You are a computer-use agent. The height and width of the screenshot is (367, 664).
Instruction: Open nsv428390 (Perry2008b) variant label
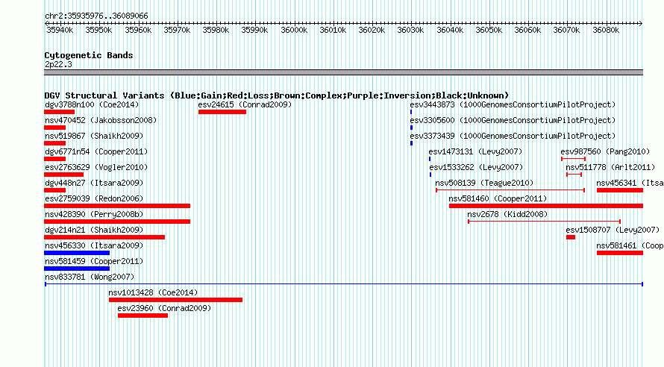point(94,214)
